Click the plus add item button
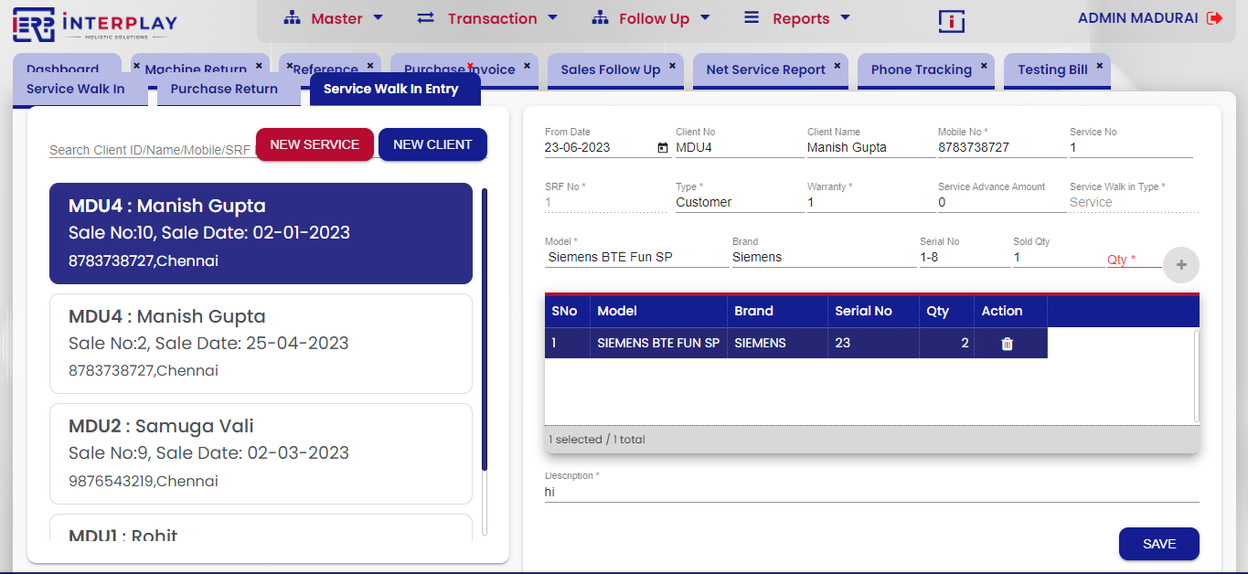Screen dimensions: 1248x574 pyautogui.click(x=1180, y=265)
